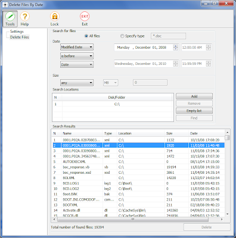
Task: Click the *.doc file type field
Action: pyautogui.click(x=168, y=36)
